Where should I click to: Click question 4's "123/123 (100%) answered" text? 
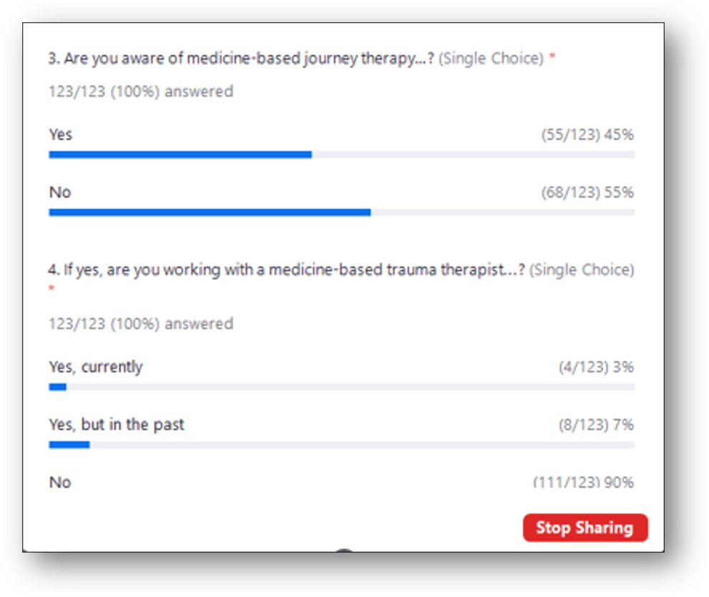141,324
